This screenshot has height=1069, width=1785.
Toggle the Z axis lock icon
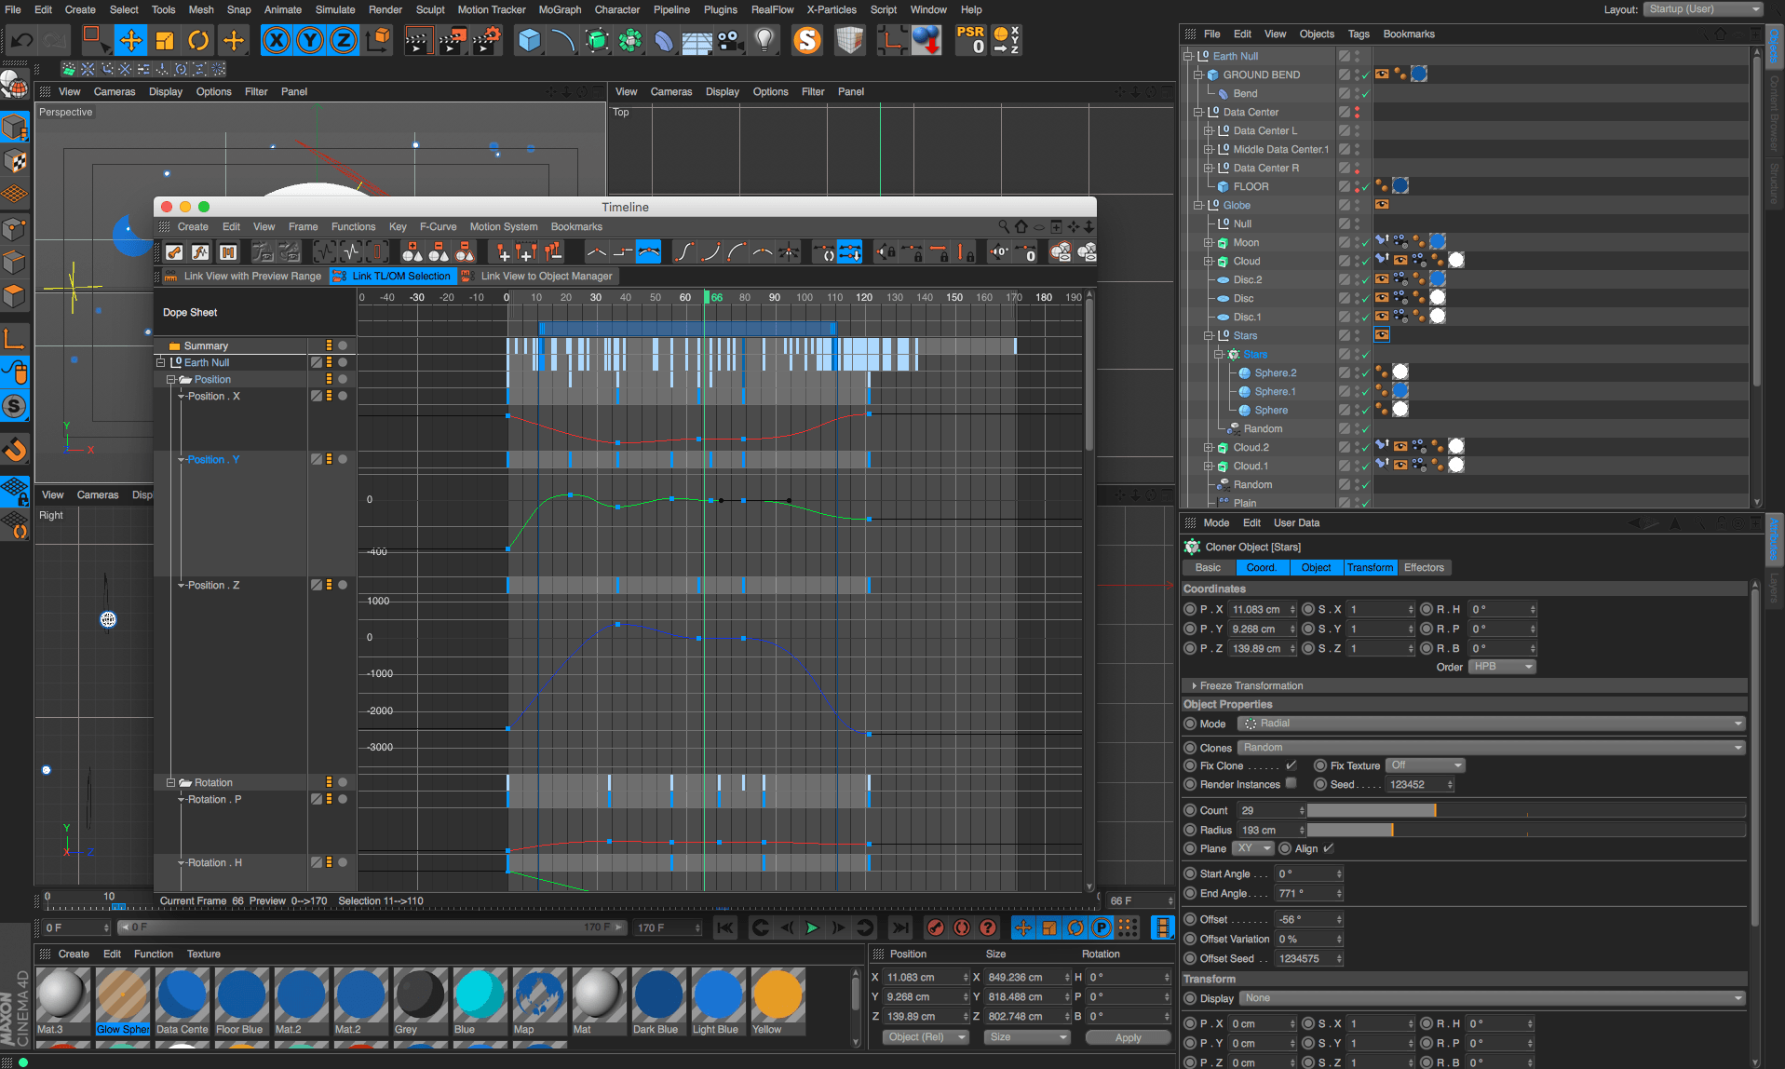tap(344, 40)
